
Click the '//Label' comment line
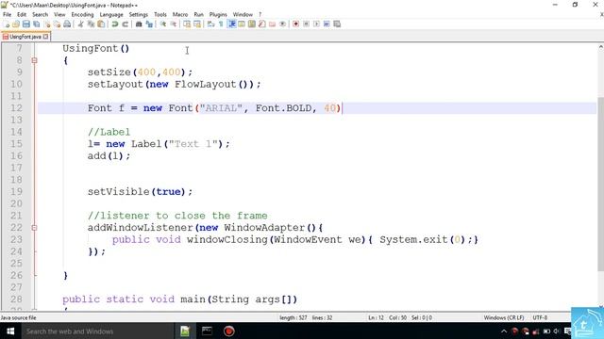tap(109, 132)
